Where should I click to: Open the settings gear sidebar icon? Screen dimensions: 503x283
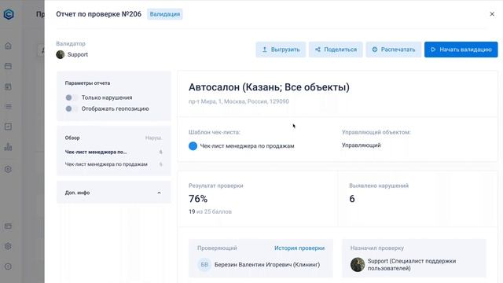point(9,246)
